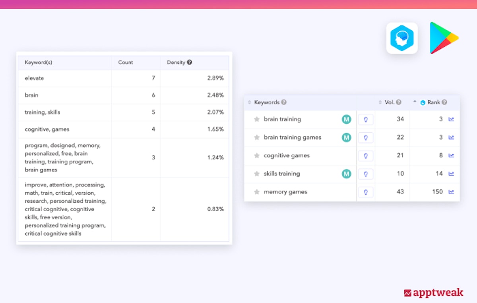The height and width of the screenshot is (303, 477).
Task: Select the elevate keyword row
Action: point(34,78)
